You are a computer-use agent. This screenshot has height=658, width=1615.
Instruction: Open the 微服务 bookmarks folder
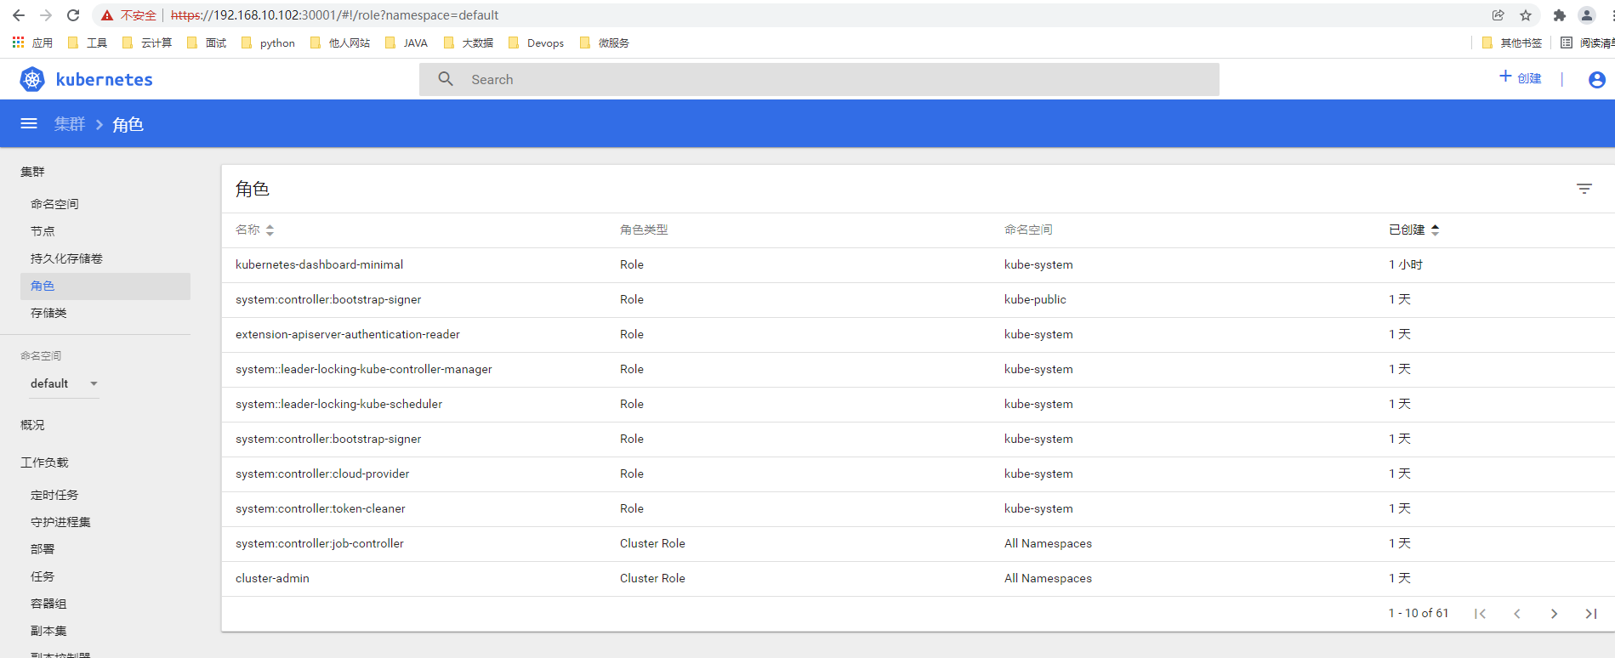[x=605, y=43]
